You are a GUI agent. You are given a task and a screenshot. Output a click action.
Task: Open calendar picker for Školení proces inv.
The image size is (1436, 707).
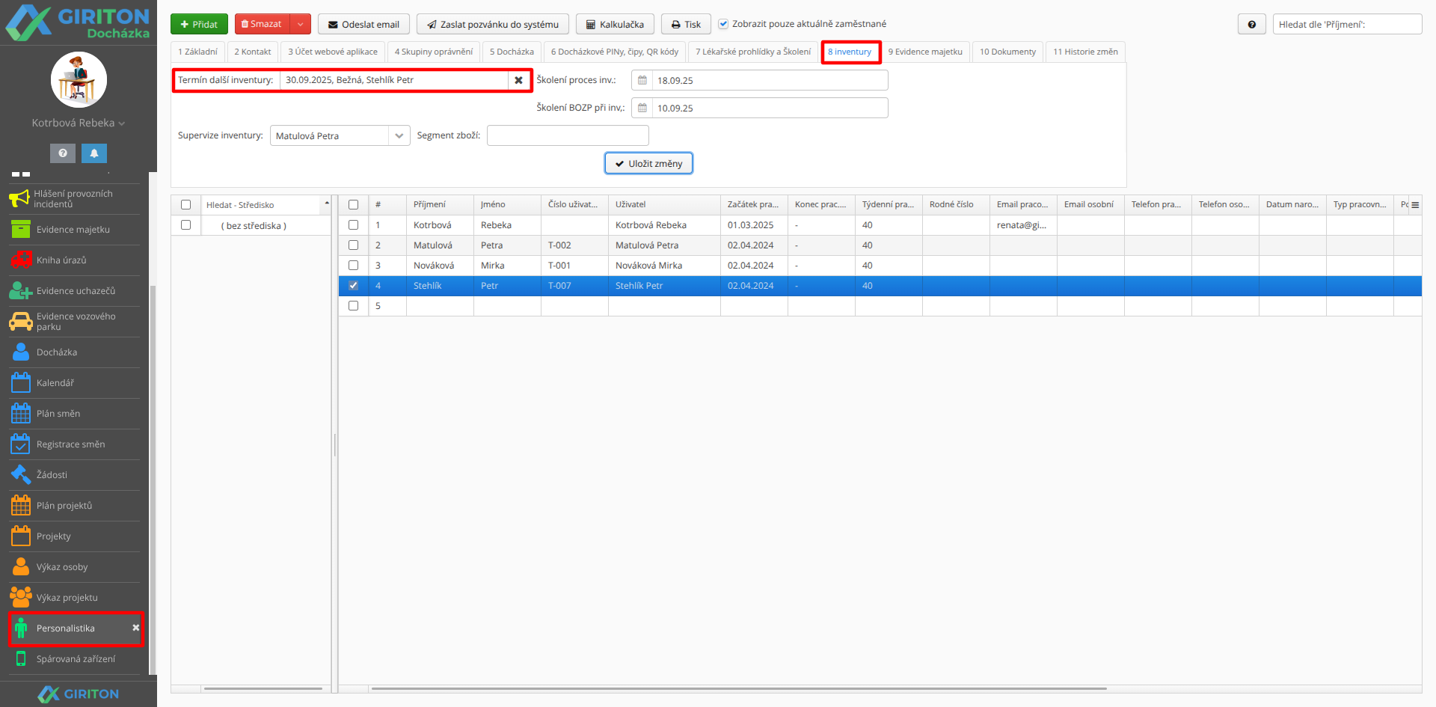pos(642,80)
